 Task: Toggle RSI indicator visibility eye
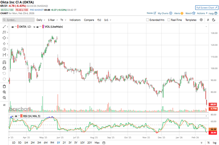tap(16, 116)
